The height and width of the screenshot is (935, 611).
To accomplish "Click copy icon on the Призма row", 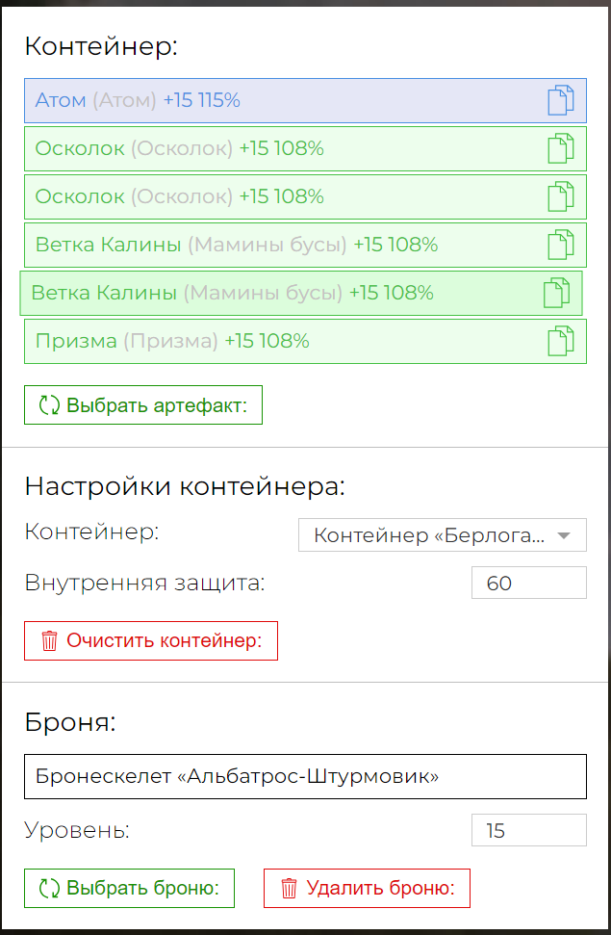I will (560, 341).
